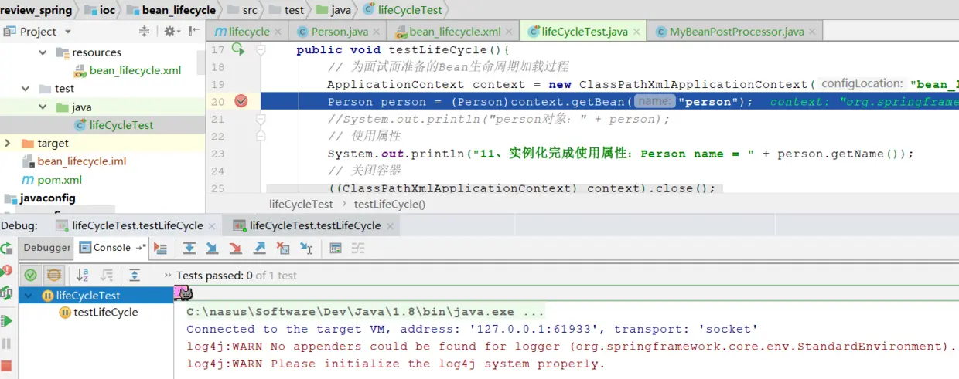Viewport: 959px width, 379px height.
Task: Click the Step Into icon
Action: click(x=212, y=248)
